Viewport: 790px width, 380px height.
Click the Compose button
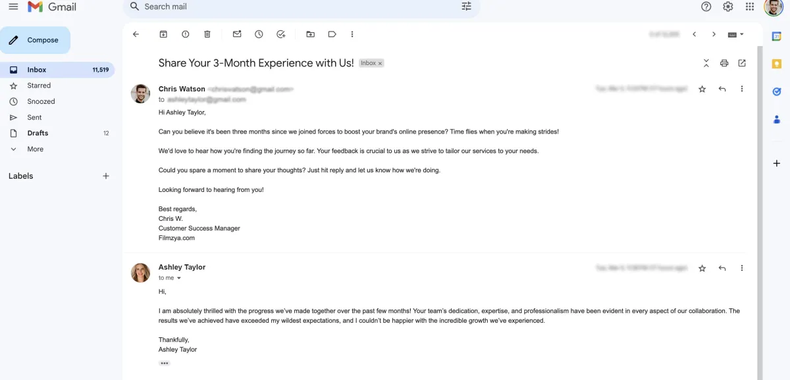(35, 40)
